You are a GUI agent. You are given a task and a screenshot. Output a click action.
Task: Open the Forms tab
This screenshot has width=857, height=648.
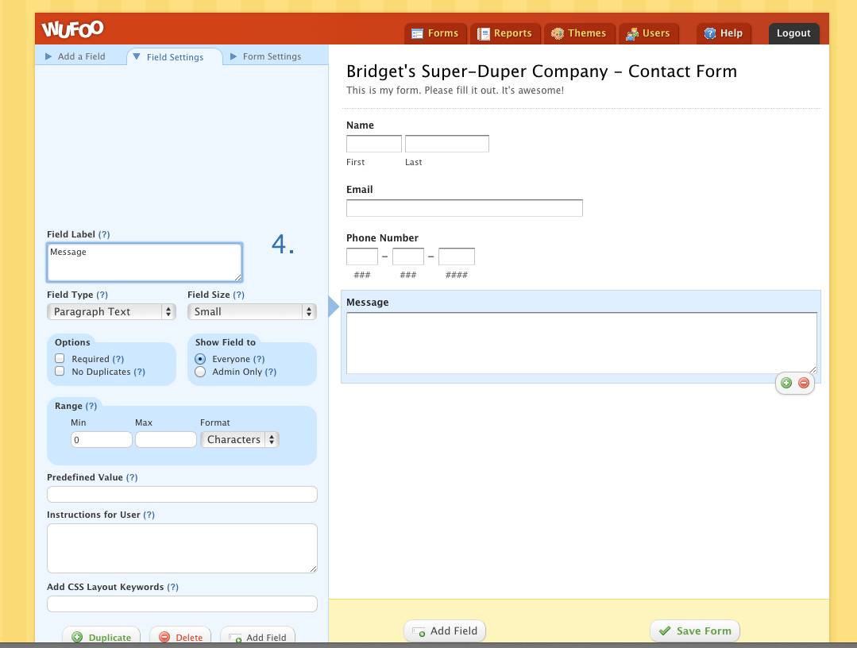[x=435, y=33]
